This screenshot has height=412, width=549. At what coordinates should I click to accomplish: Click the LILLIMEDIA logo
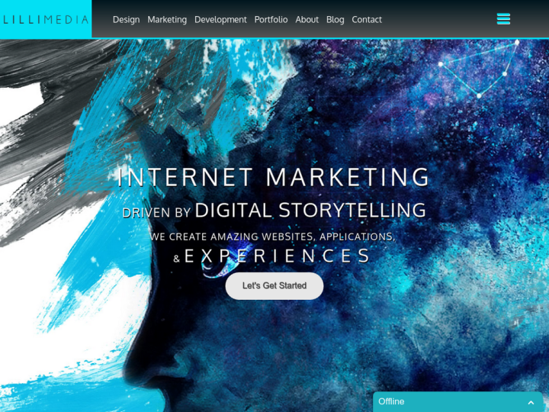click(x=46, y=19)
